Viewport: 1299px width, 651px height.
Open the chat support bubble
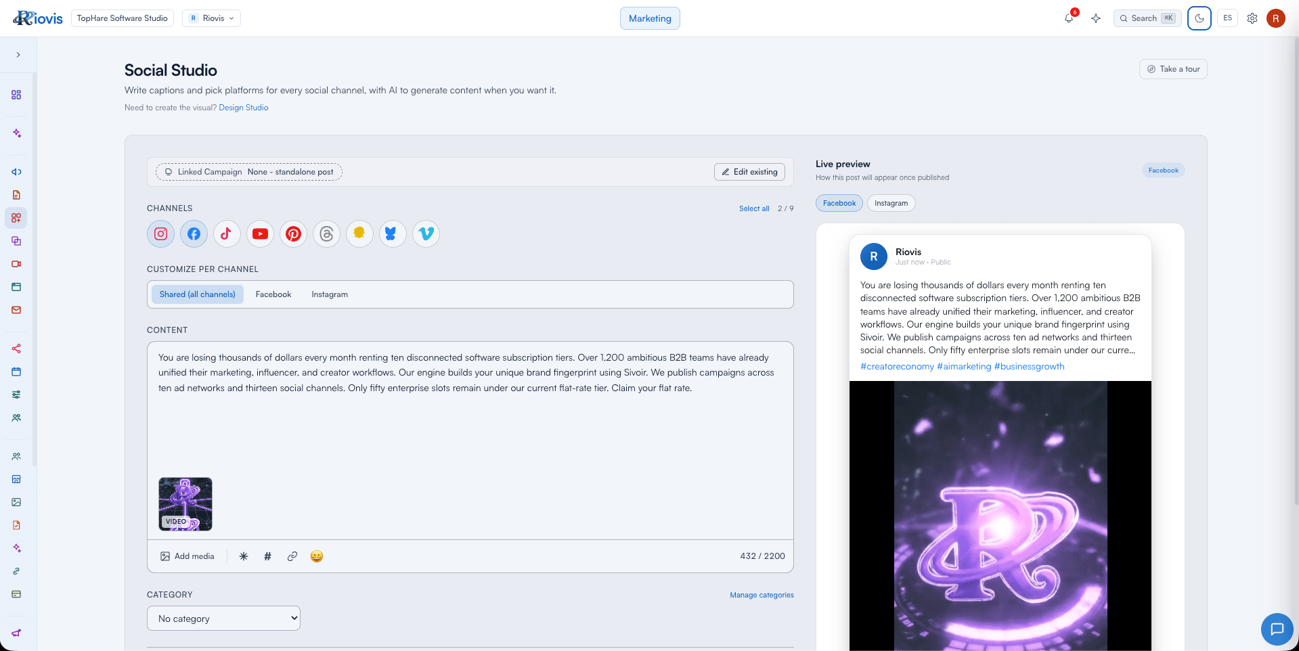(x=1277, y=629)
